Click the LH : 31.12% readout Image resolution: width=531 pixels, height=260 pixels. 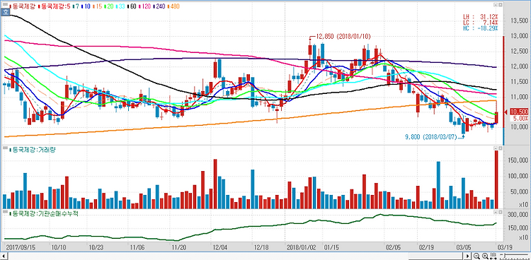[x=481, y=16]
